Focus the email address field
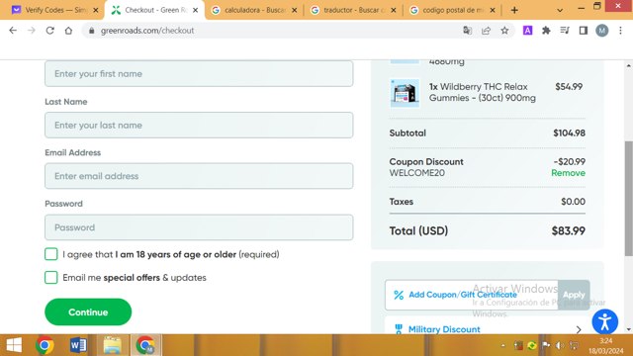Viewport: 633px width, 356px height. tap(199, 176)
